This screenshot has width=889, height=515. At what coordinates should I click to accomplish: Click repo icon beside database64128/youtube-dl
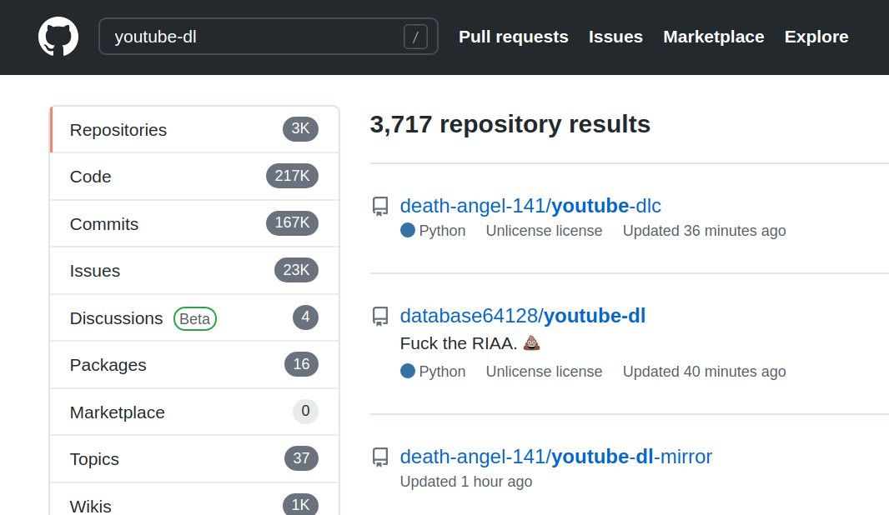[380, 316]
